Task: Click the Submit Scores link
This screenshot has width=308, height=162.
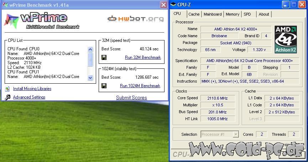Action: [x=131, y=97]
